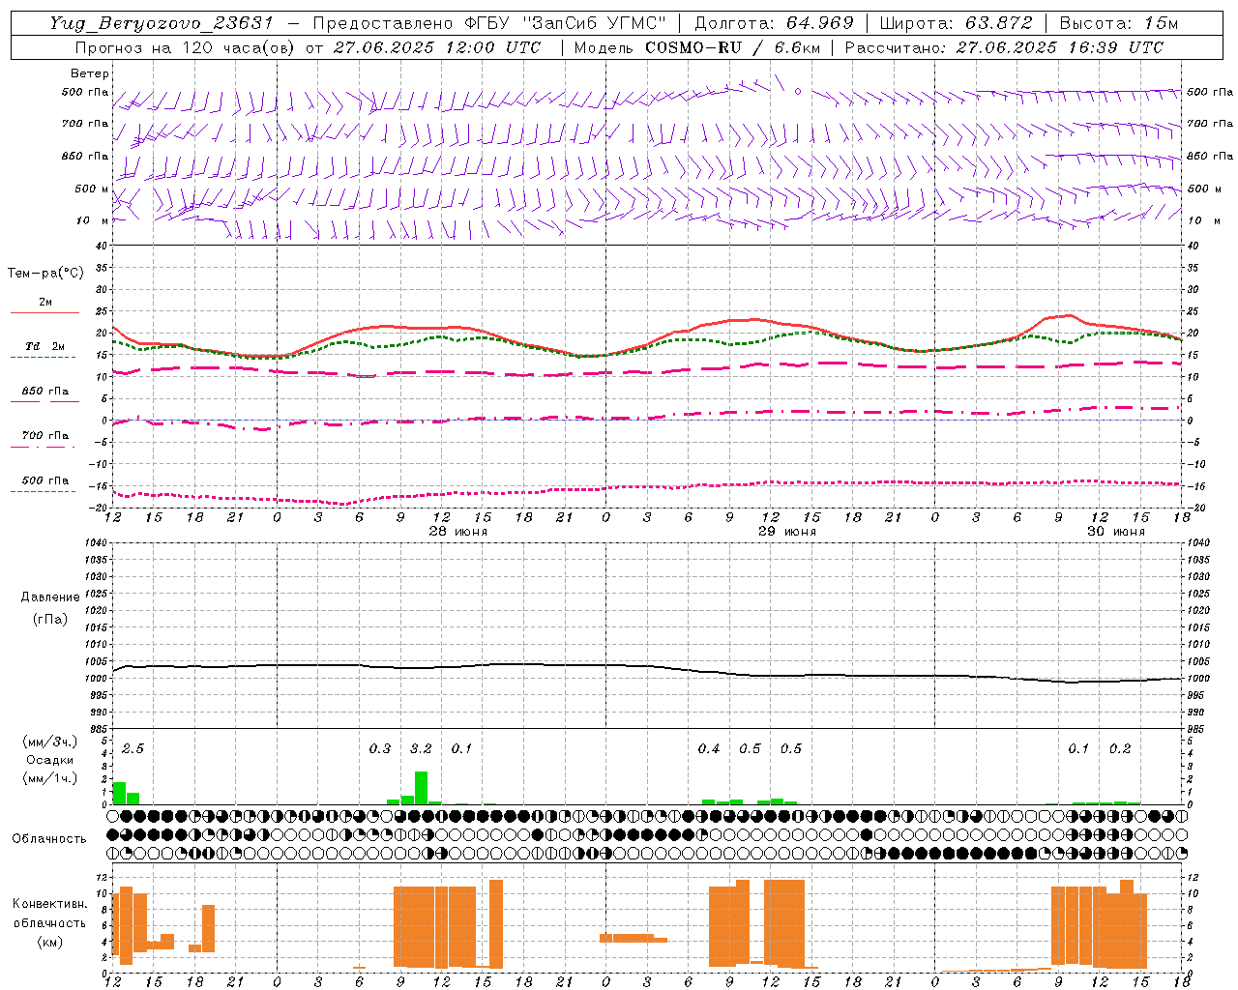
Task: Click the black pressure curve line
Action: coord(648,665)
